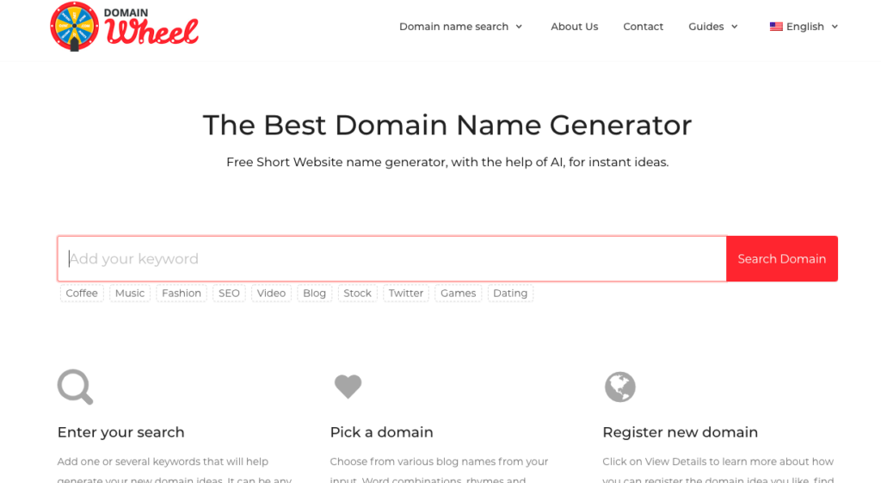
Task: Select the Video keyword tag
Action: click(271, 293)
